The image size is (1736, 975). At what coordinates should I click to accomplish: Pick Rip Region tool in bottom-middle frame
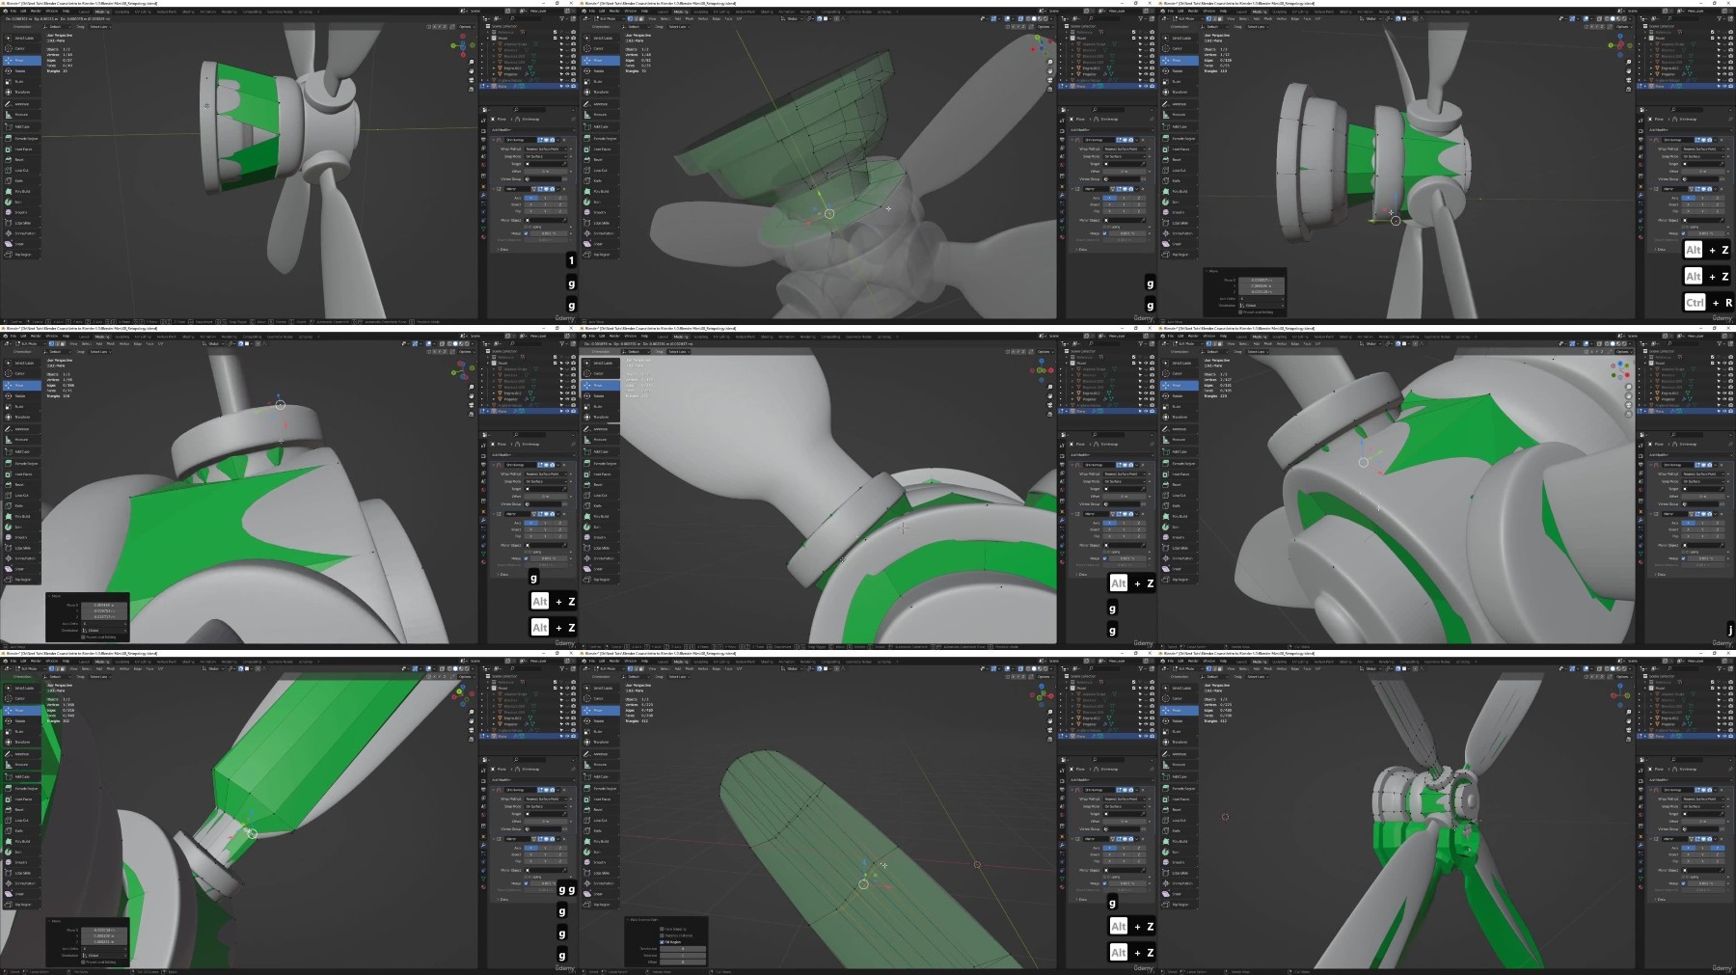[601, 905]
